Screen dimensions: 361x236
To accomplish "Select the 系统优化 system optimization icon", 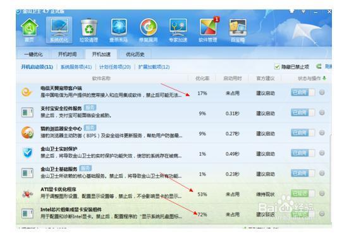I will point(59,30).
